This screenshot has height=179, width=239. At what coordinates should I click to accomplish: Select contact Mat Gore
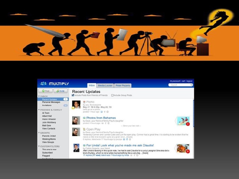46,125
